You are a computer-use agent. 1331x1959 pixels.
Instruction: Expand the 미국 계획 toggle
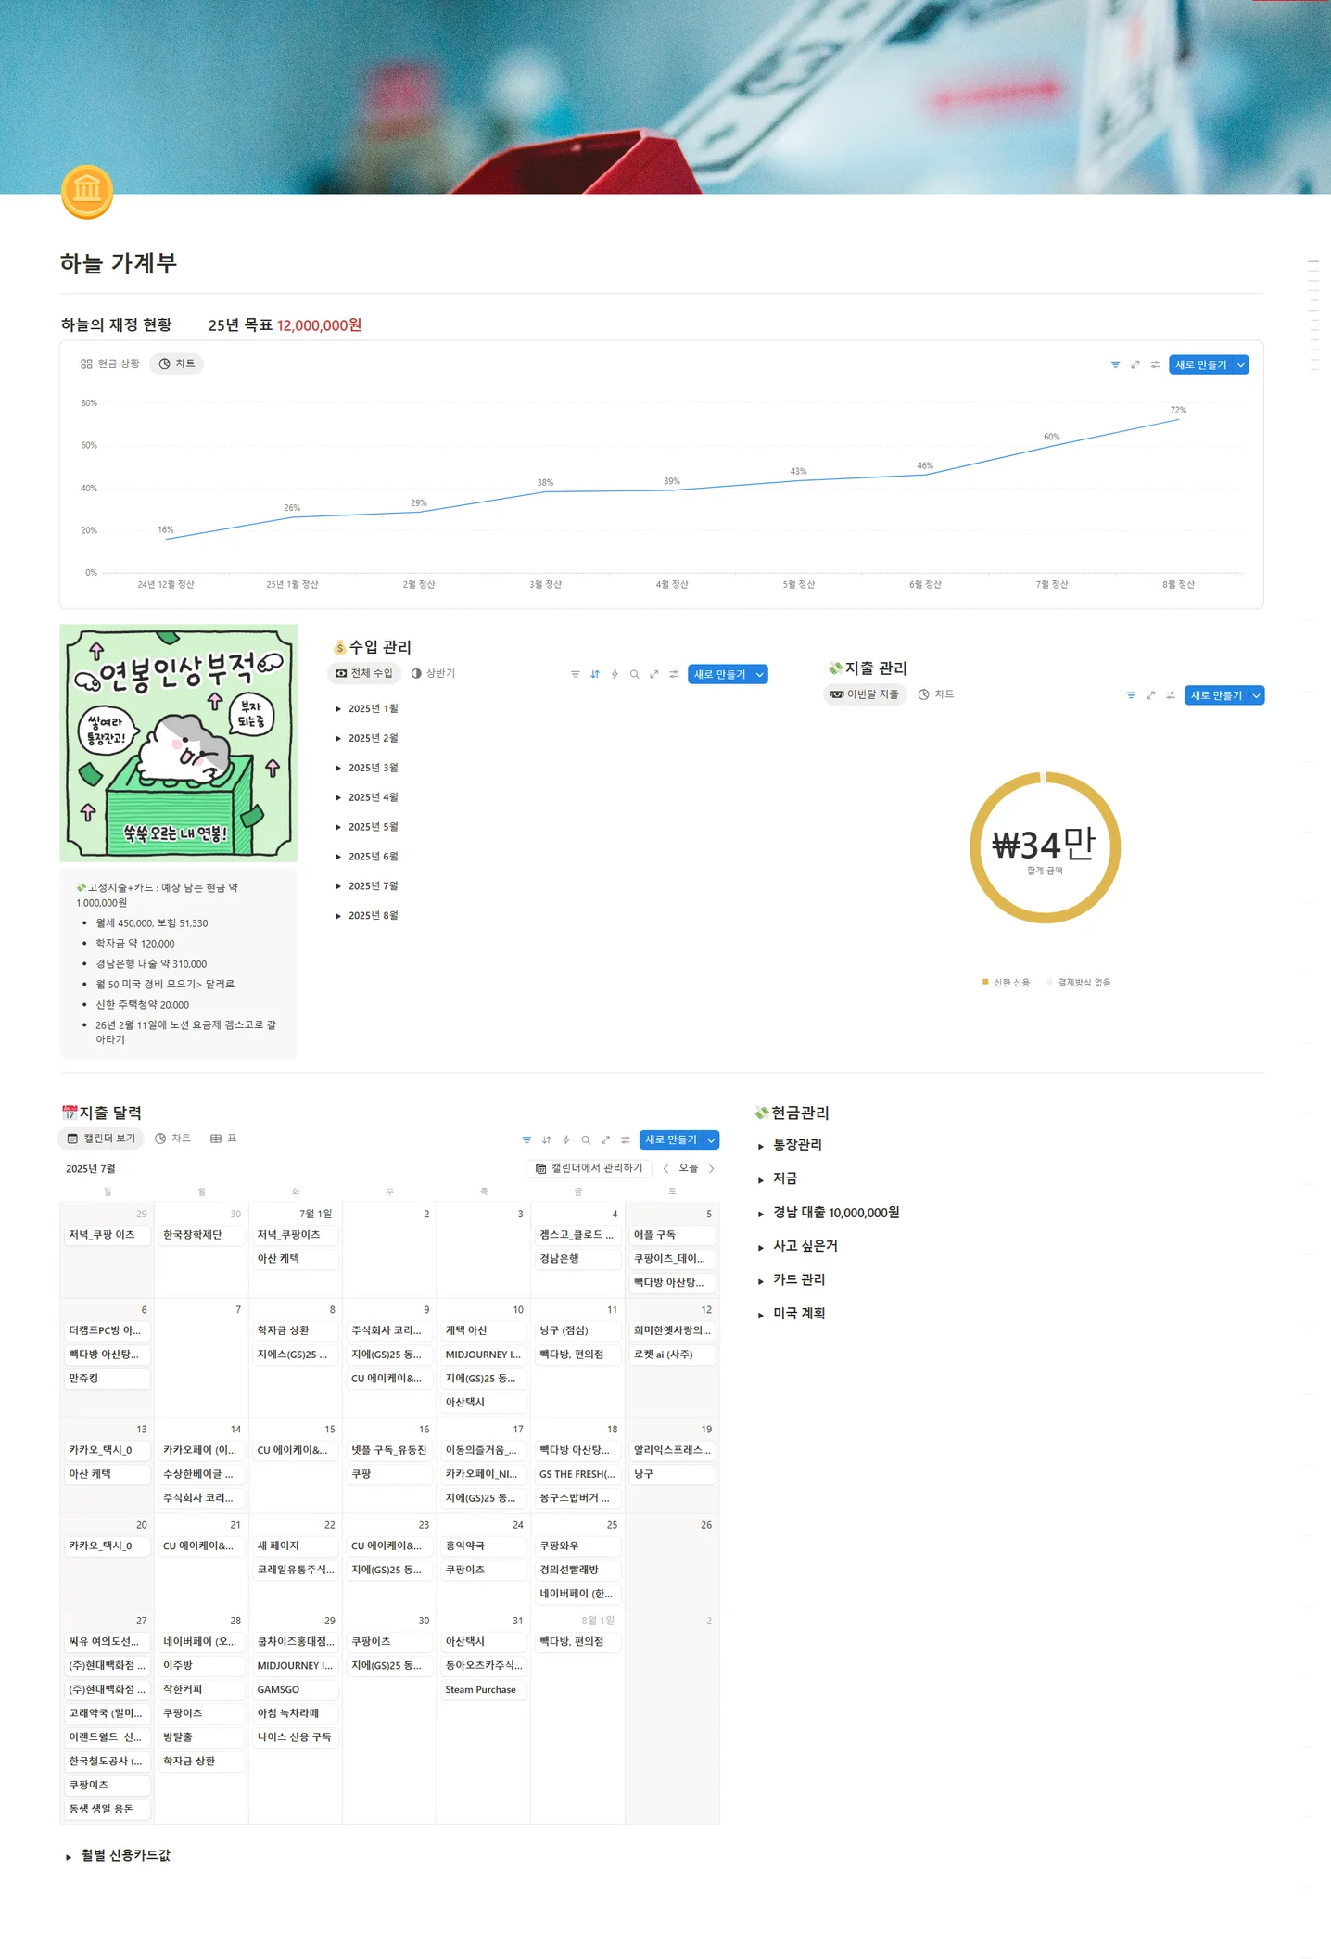click(761, 1315)
